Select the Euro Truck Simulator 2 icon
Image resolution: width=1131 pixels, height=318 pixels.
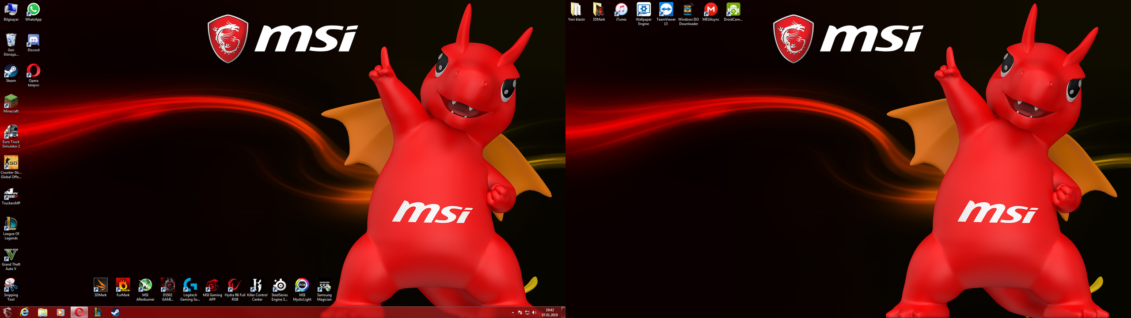(x=11, y=136)
